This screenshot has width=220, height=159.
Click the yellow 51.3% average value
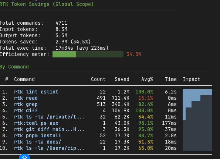[x=146, y=142]
